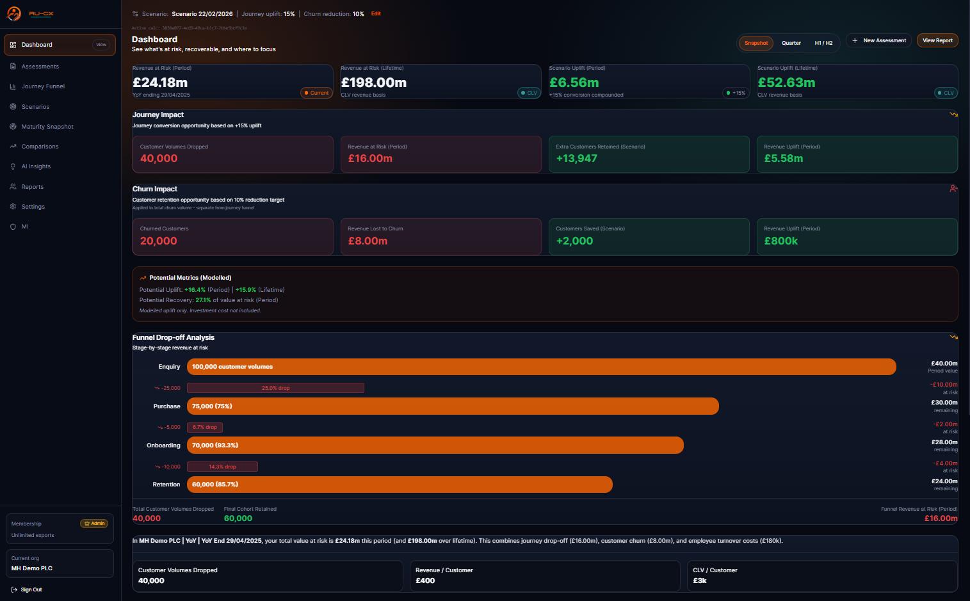This screenshot has height=601, width=970.
Task: Click the Churn Impact user-minus icon
Action: [x=953, y=189]
